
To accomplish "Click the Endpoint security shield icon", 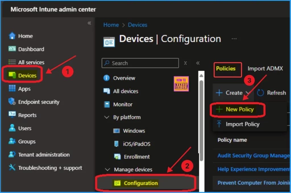I will pyautogui.click(x=12, y=101).
